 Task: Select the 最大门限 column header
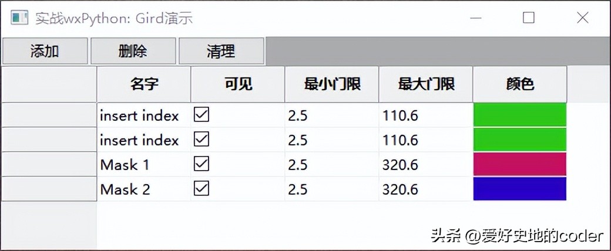tap(426, 84)
